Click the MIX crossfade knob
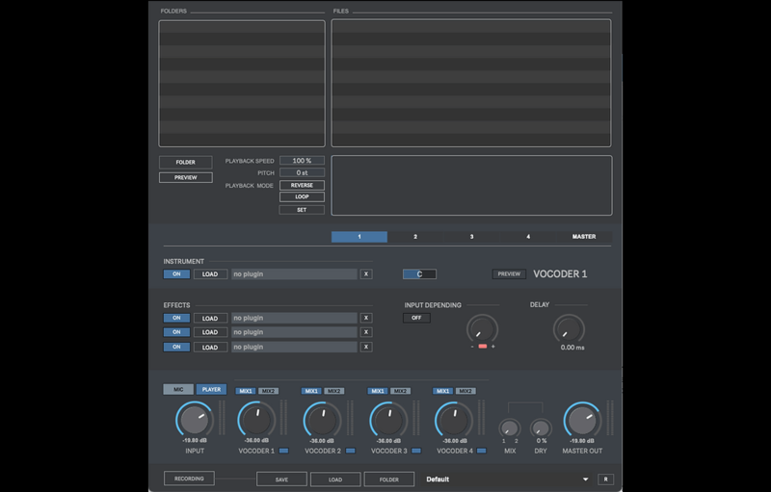 pos(510,428)
